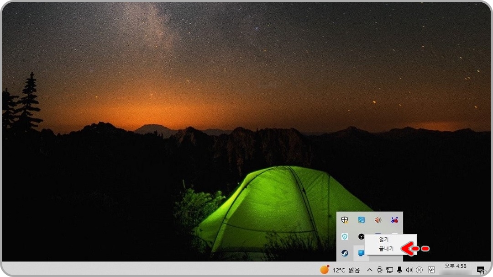493x277 pixels.
Task: Open the orange speaker tray icon
Action: click(x=378, y=220)
